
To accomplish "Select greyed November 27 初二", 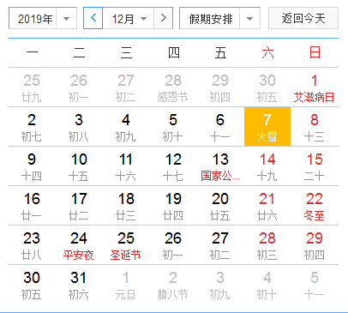I will (126, 87).
